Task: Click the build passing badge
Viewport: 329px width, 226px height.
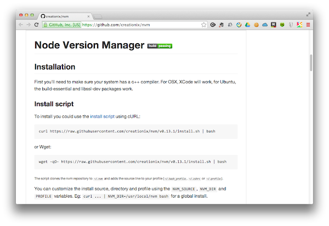Action: tap(160, 46)
